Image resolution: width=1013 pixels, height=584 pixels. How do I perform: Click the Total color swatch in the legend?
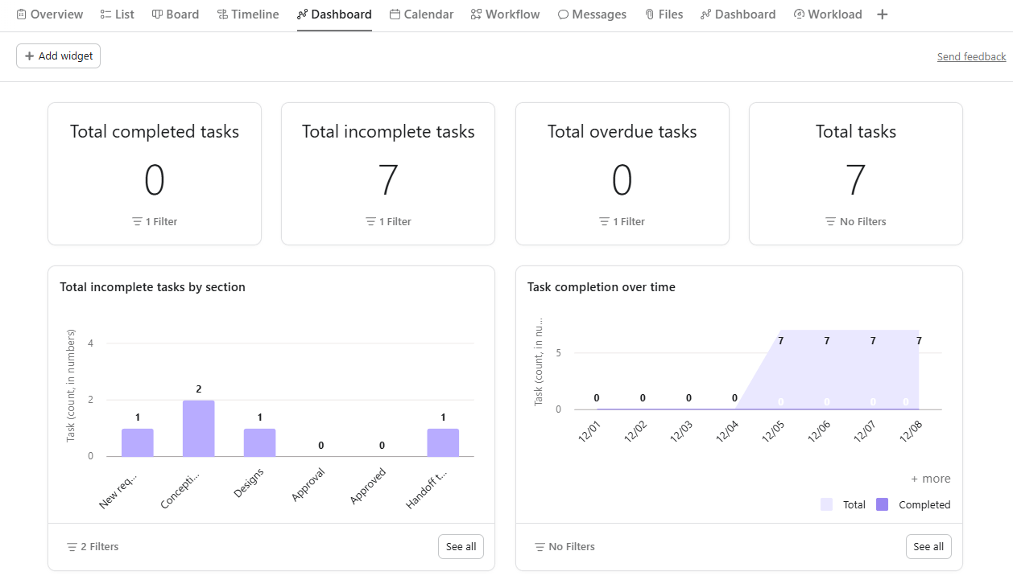[x=828, y=504]
